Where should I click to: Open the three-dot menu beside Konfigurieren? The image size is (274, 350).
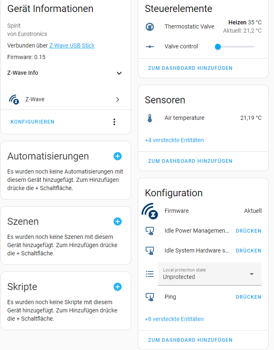click(114, 122)
